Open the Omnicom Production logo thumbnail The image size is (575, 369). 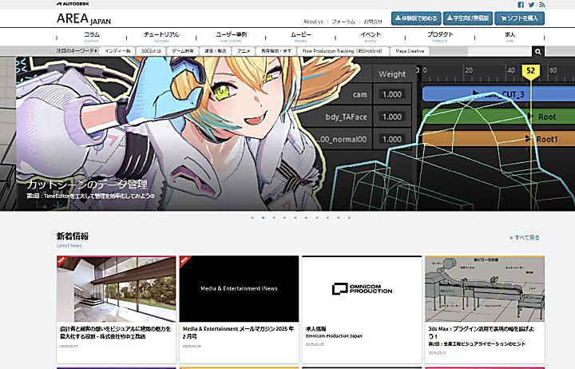point(362,289)
